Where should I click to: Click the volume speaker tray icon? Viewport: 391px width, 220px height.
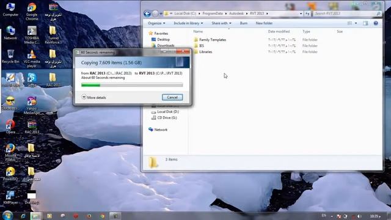coord(359,216)
